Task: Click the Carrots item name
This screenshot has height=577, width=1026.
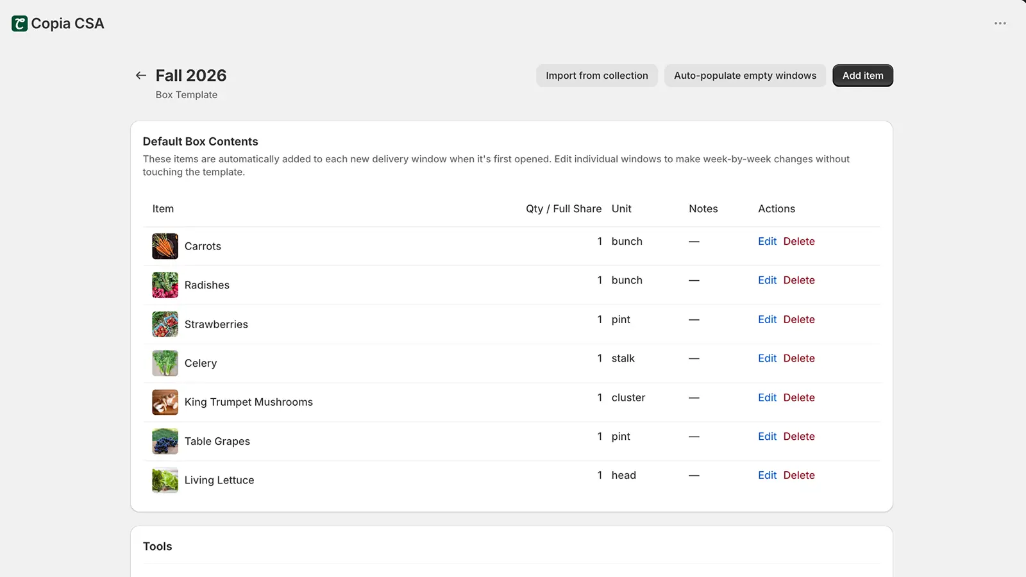Action: point(203,246)
